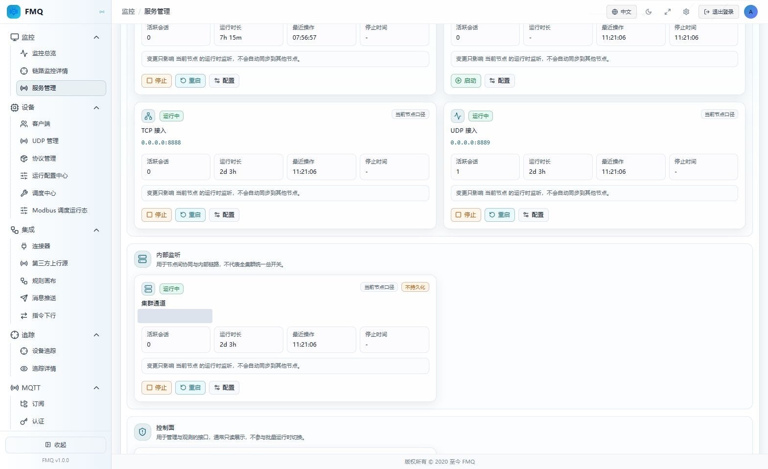Open Modbus 调度运行态 page

pyautogui.click(x=61, y=211)
